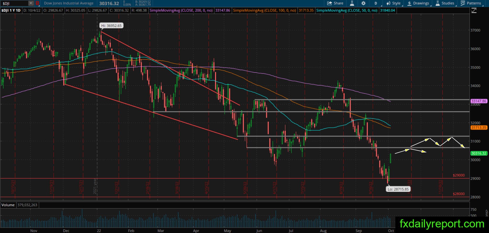
Task: Click the Apr time axis label
Action: coord(196,231)
